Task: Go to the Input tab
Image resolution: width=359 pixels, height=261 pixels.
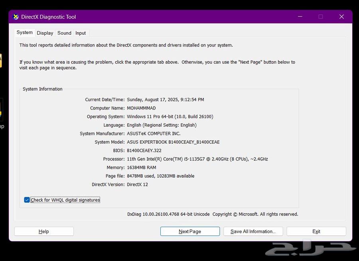Action: click(x=81, y=33)
